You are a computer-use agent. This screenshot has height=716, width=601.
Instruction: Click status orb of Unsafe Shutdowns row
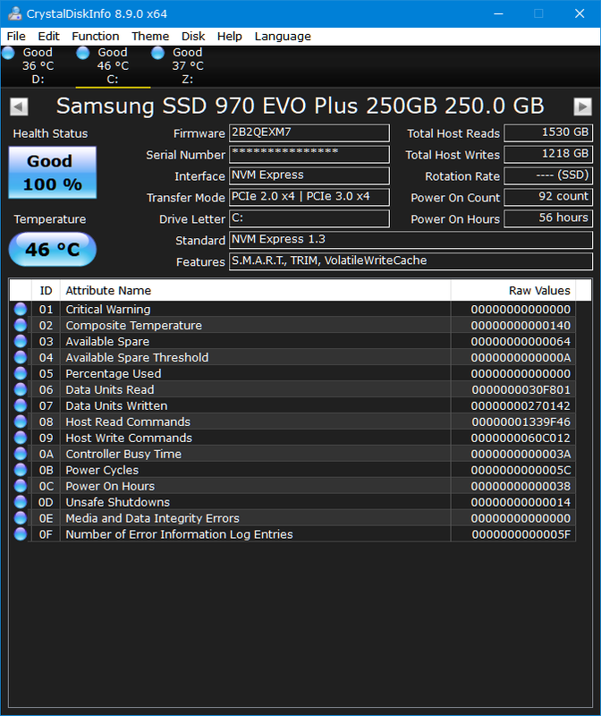21,502
